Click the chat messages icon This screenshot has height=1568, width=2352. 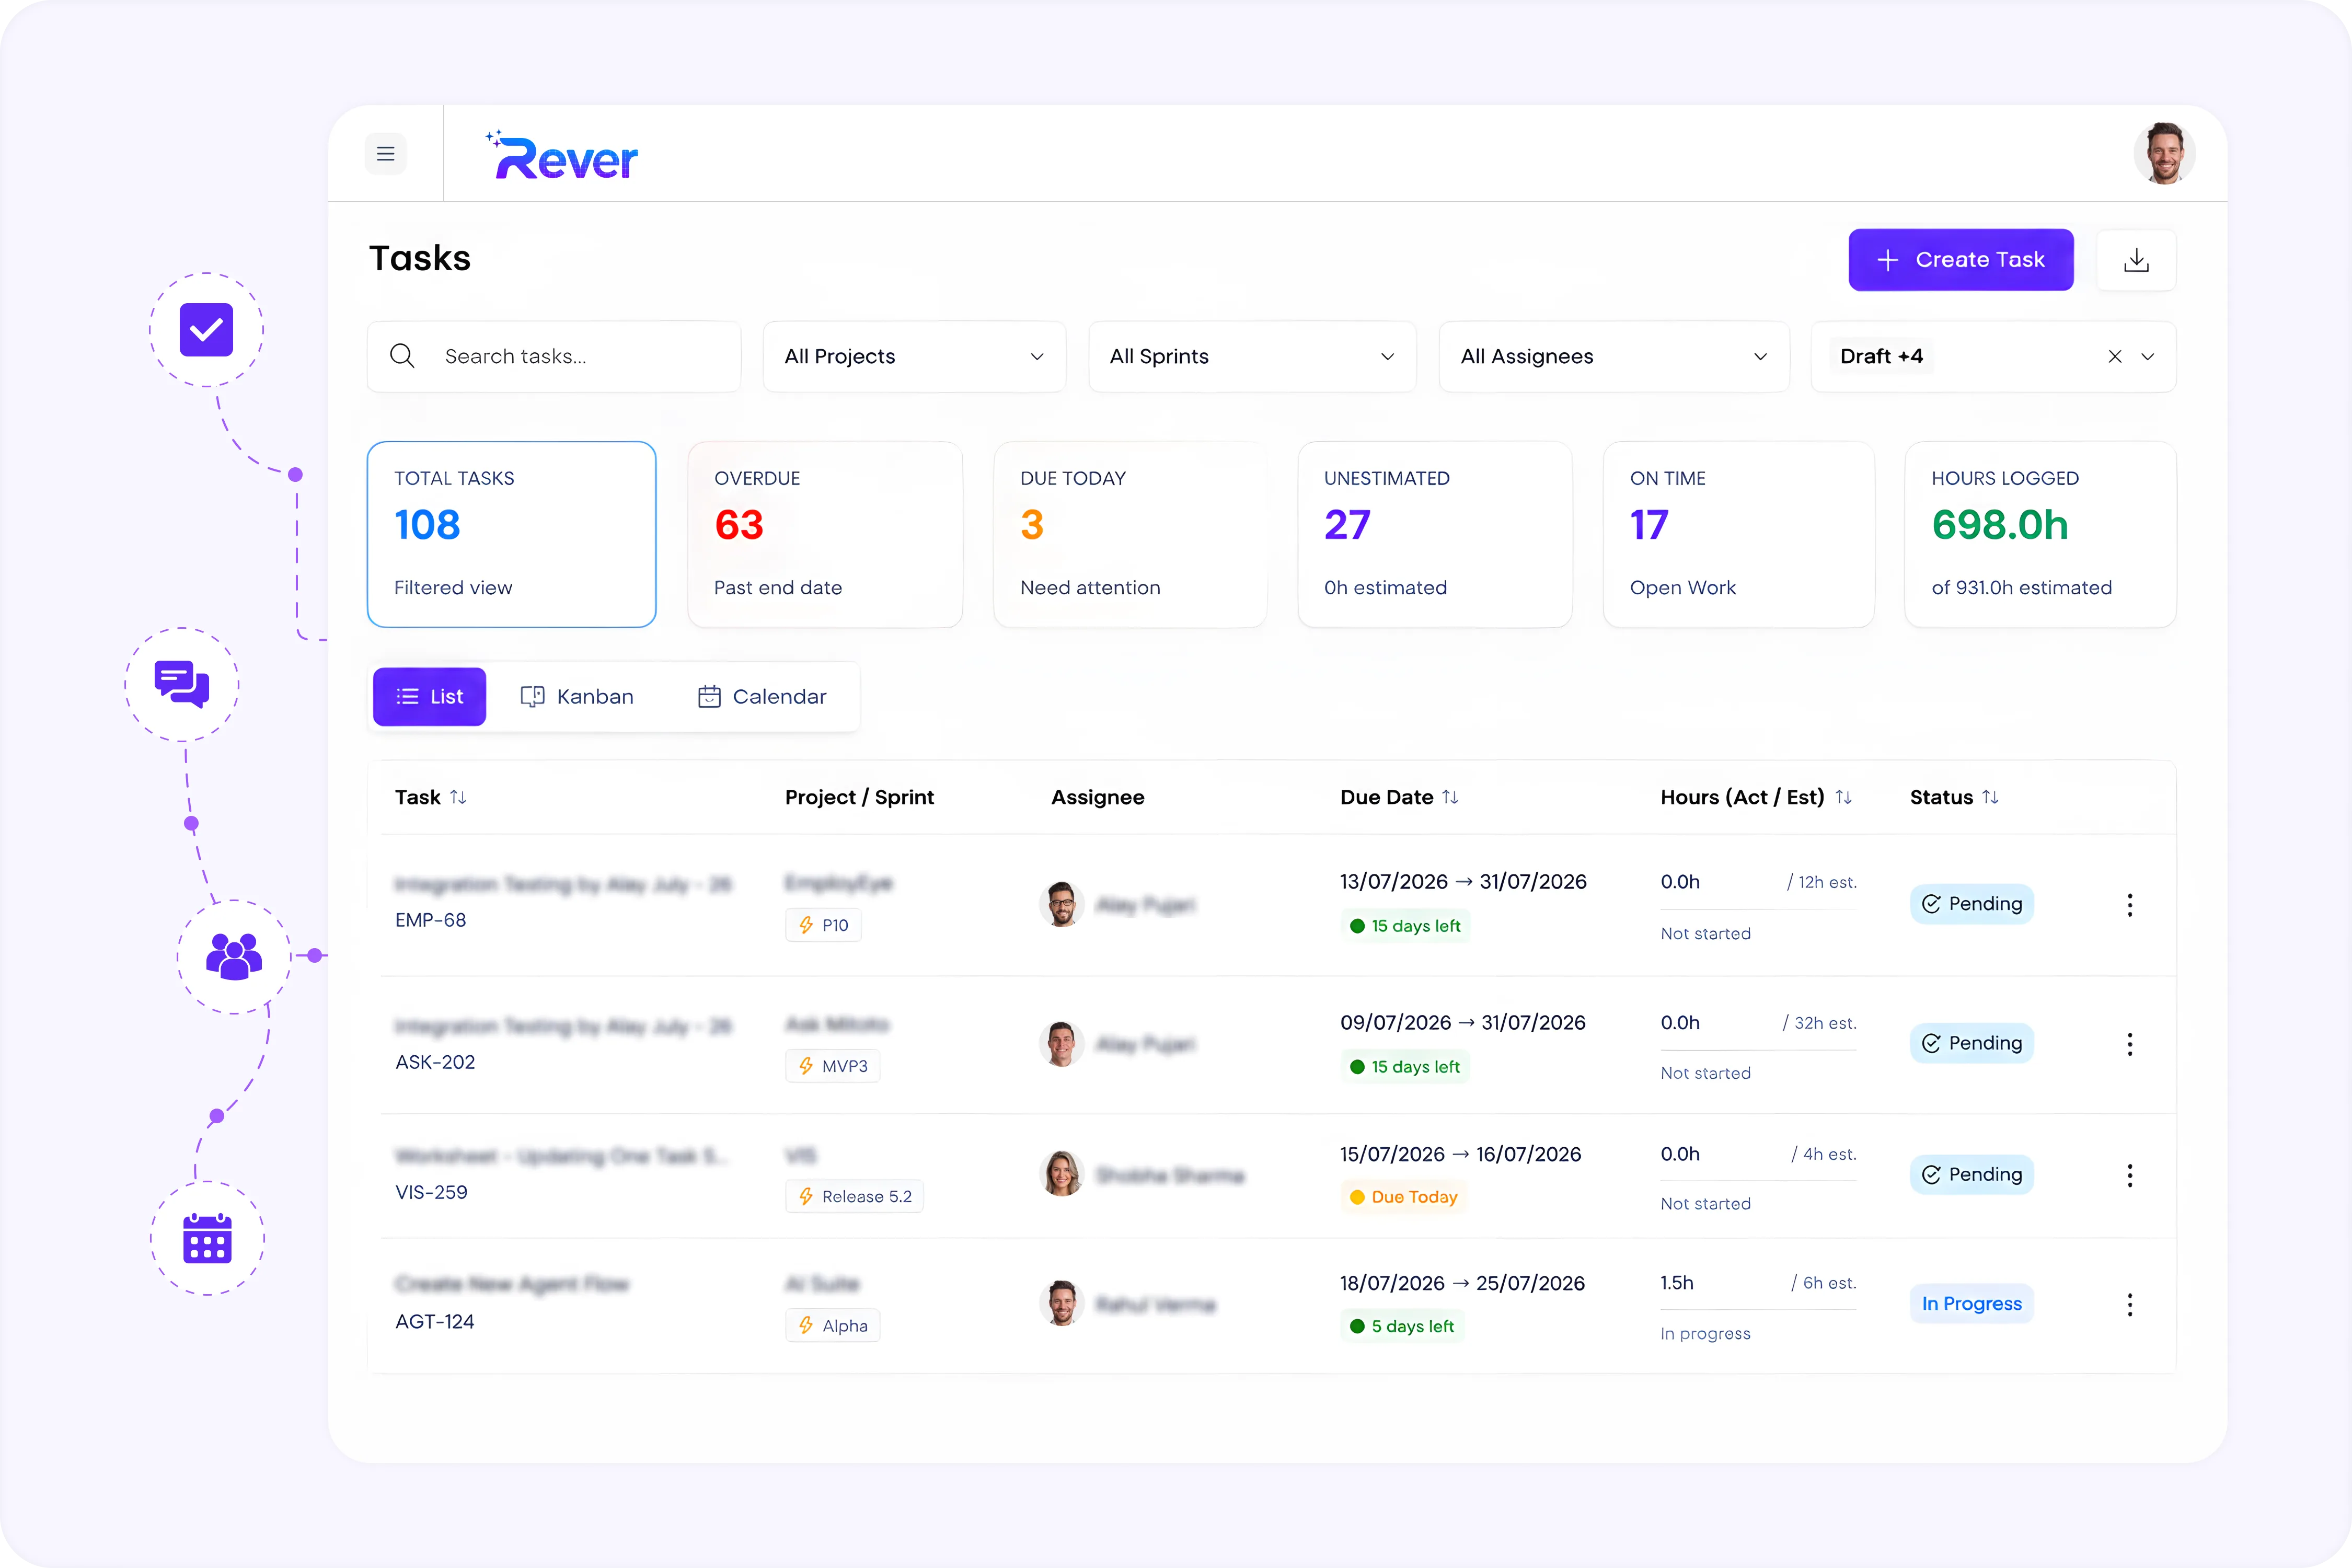[182, 684]
